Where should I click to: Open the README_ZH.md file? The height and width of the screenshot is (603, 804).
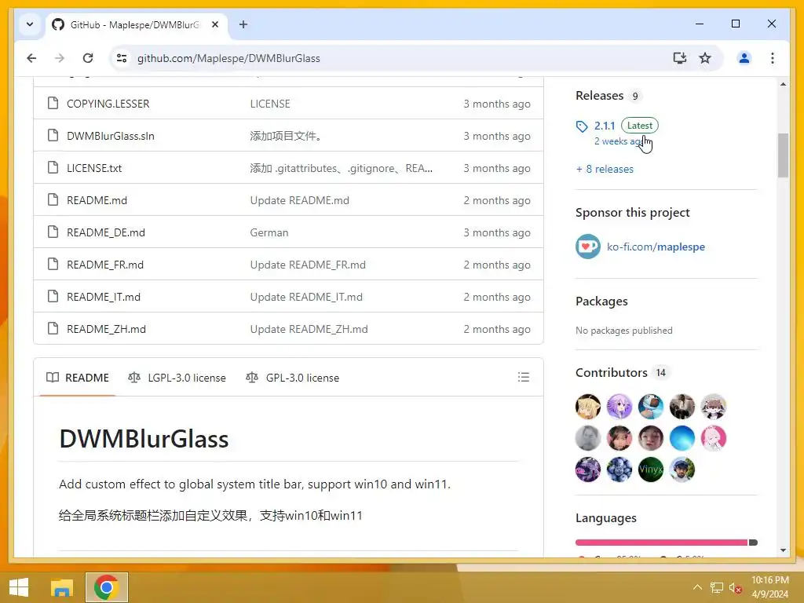pyautogui.click(x=106, y=329)
